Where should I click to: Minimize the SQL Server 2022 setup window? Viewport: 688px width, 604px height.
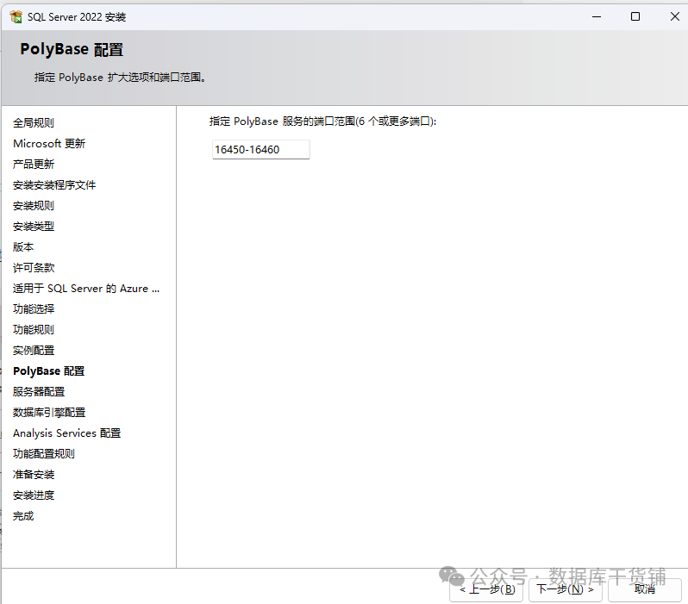[x=597, y=16]
